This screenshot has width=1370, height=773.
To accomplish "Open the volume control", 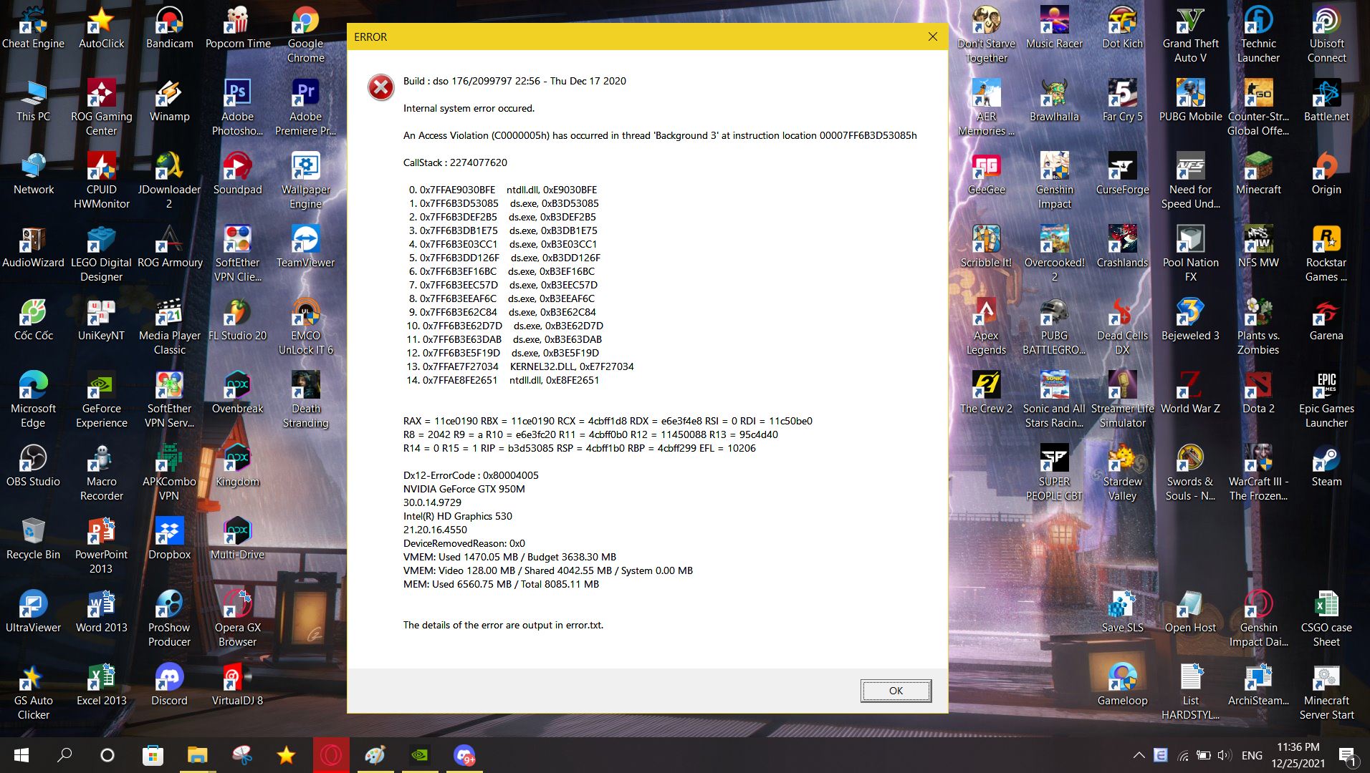I will pos(1222,755).
